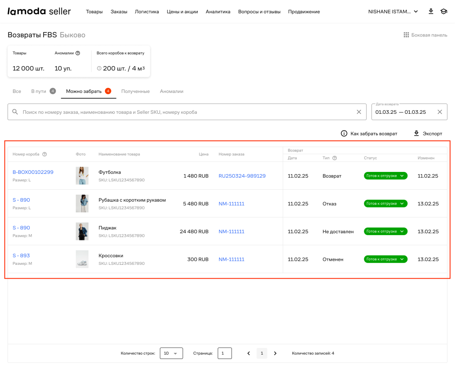Click the Пиджак product thumbnail
The height and width of the screenshot is (371, 455).
pyautogui.click(x=82, y=231)
